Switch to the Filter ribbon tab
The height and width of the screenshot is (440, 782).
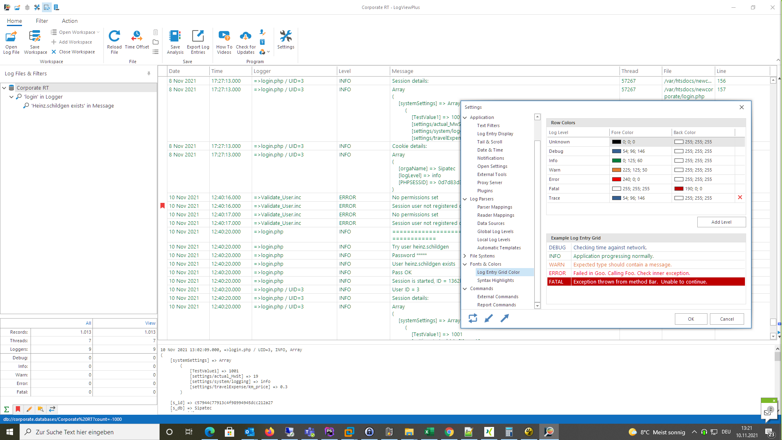pos(42,21)
